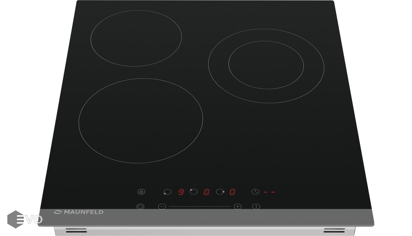Click the inner ring of dual cooking zone
Viewport: 412px width, 236px height.
tap(266, 65)
